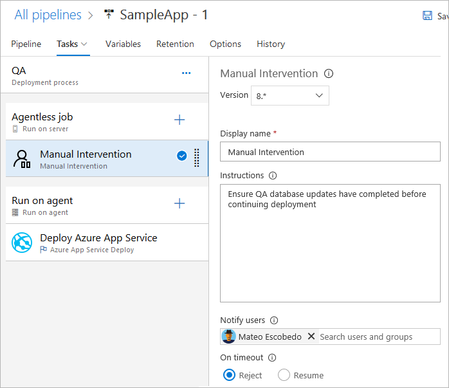This screenshot has width=449, height=388.
Task: Switch to the Retention tab
Action: click(x=175, y=44)
